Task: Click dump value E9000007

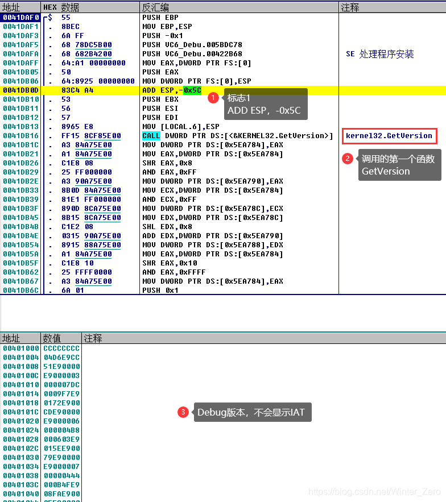Action: point(61,466)
